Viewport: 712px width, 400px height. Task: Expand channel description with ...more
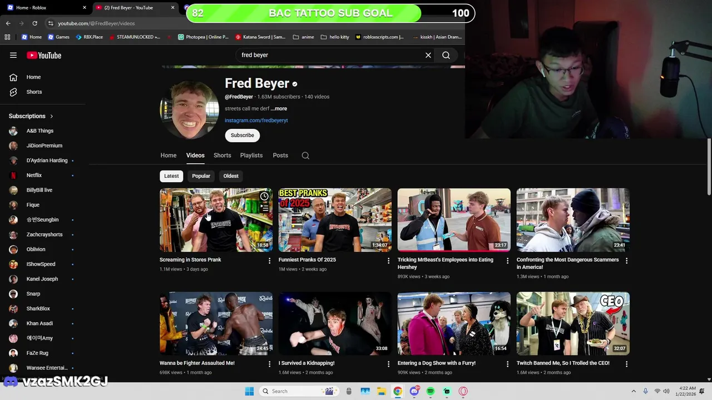tap(279, 109)
